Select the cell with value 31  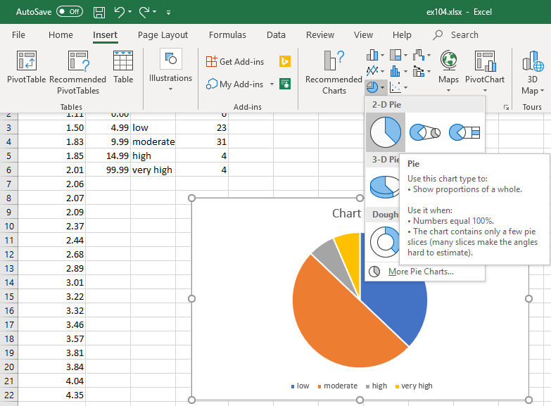coord(202,141)
